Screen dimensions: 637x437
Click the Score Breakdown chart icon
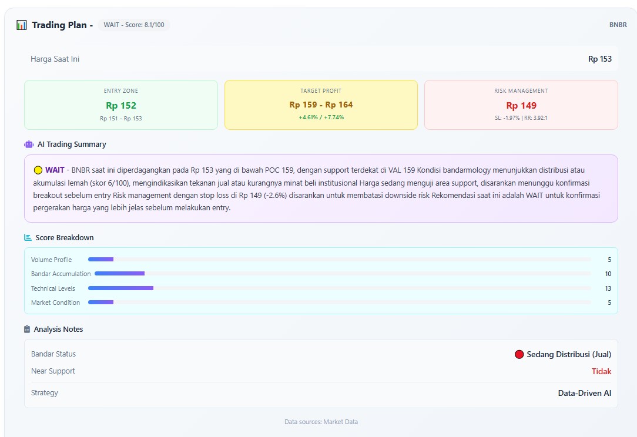point(28,237)
